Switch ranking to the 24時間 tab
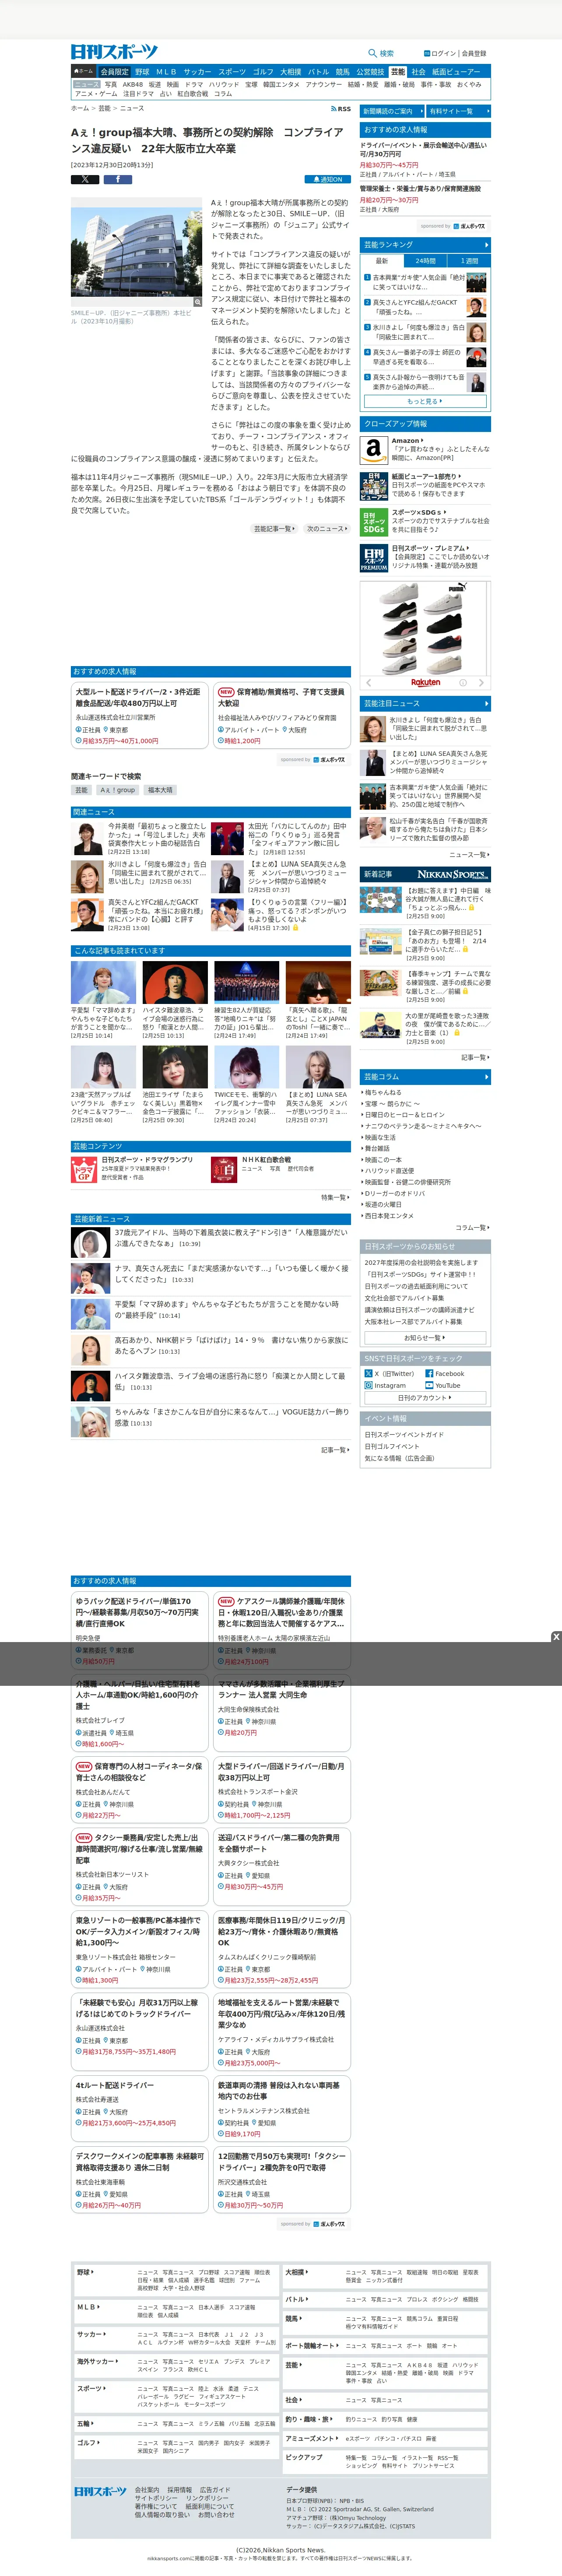562x2576 pixels. [425, 261]
